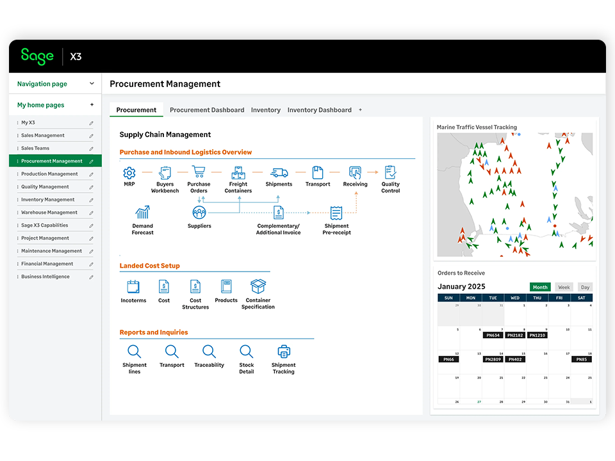Open the Container Specification box icon
This screenshot has height=461, width=615.
258,286
